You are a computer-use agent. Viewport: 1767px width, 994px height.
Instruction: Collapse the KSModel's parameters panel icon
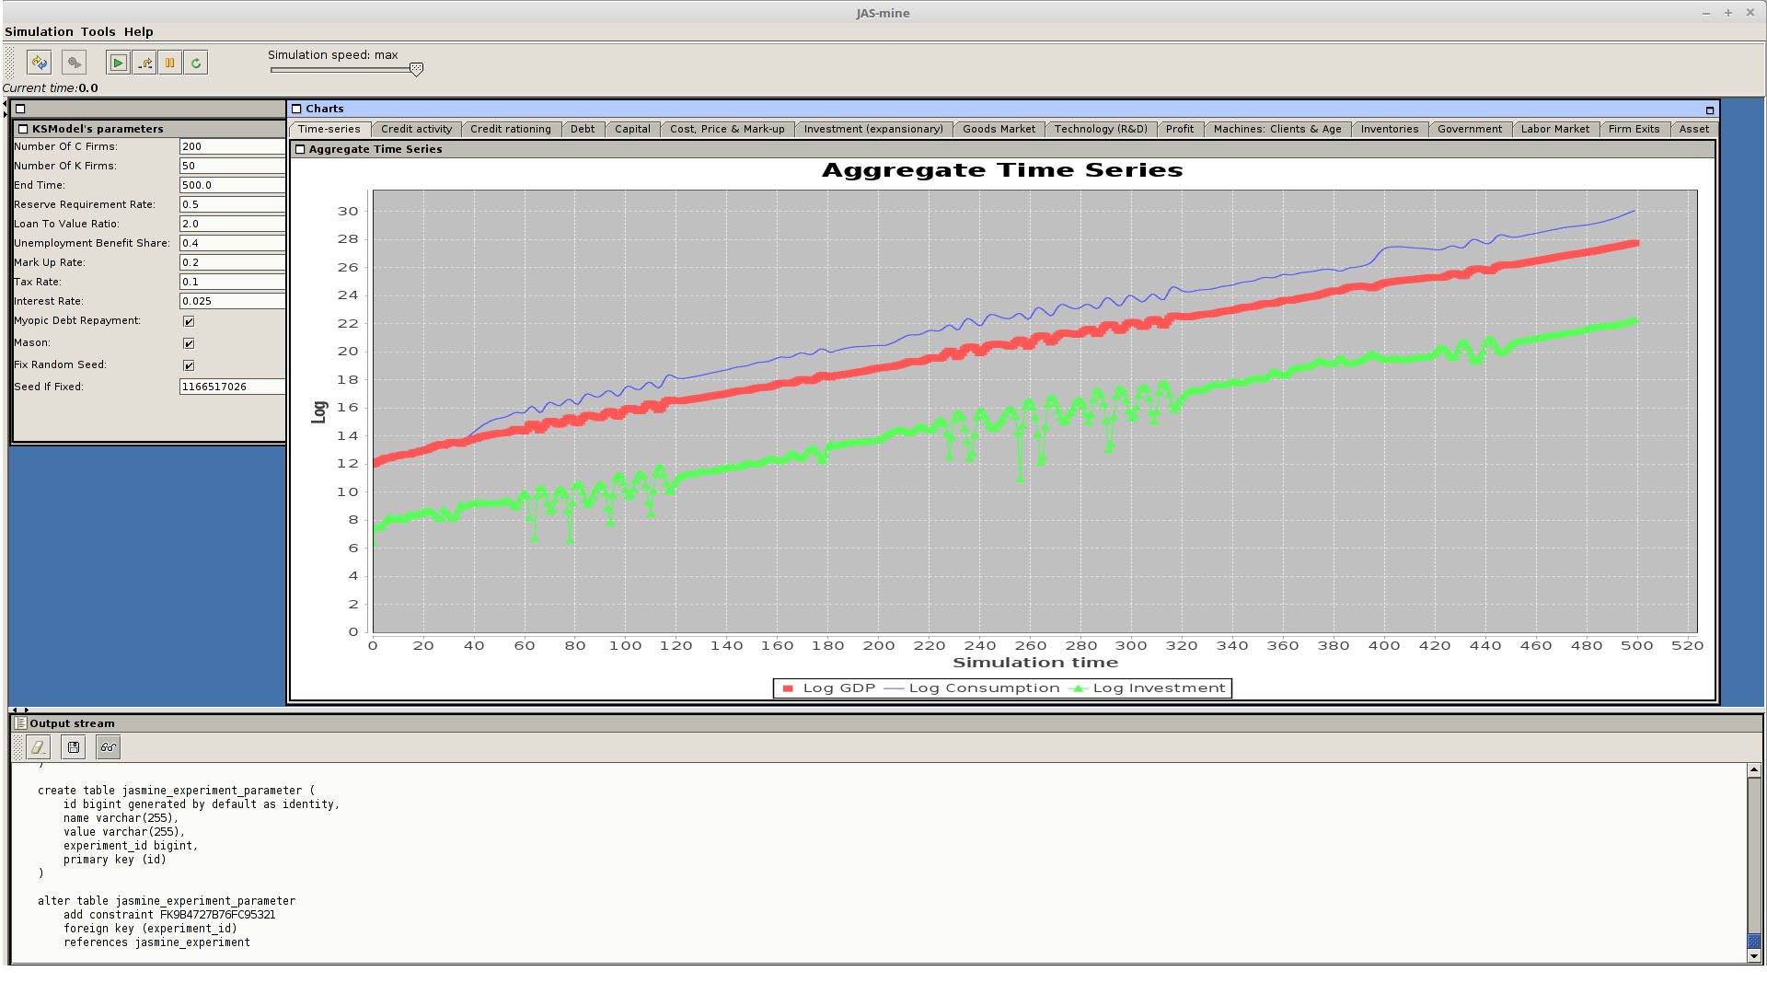24,129
